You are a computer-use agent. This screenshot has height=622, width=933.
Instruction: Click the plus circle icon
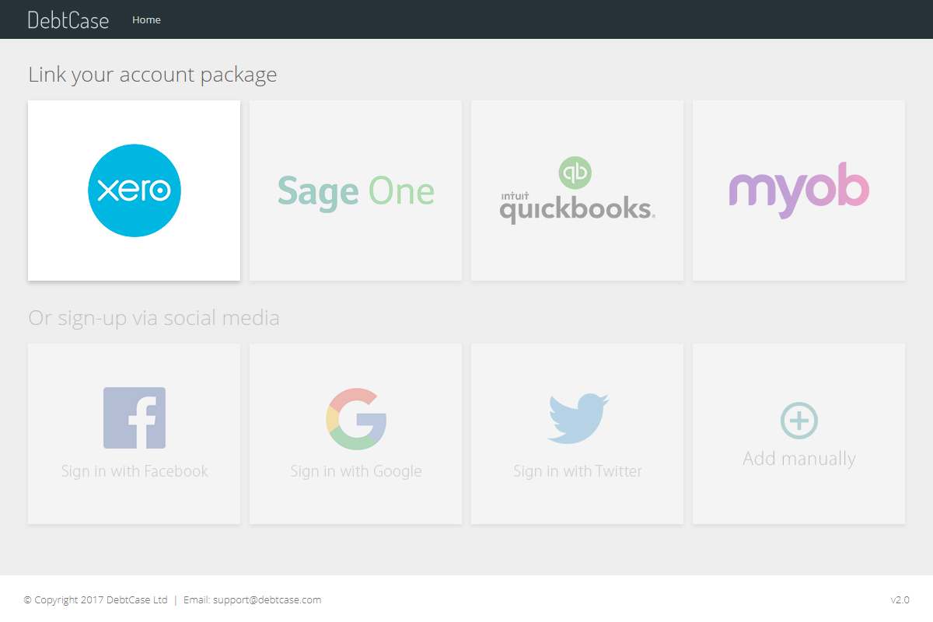799,421
